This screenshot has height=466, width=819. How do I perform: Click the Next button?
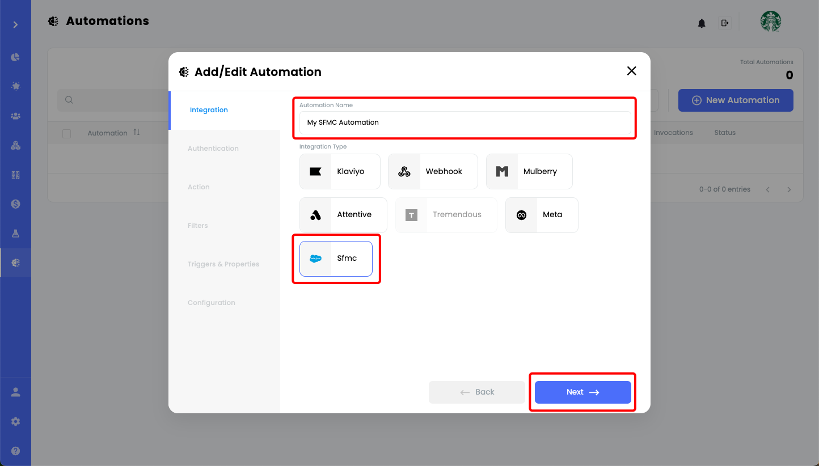click(583, 392)
